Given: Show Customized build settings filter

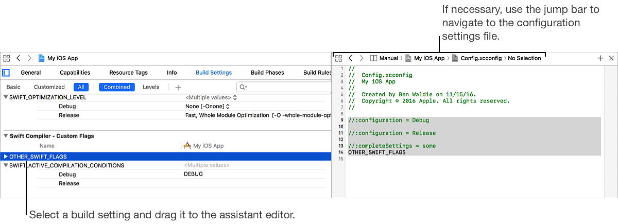Looking at the screenshot, I should tap(49, 87).
